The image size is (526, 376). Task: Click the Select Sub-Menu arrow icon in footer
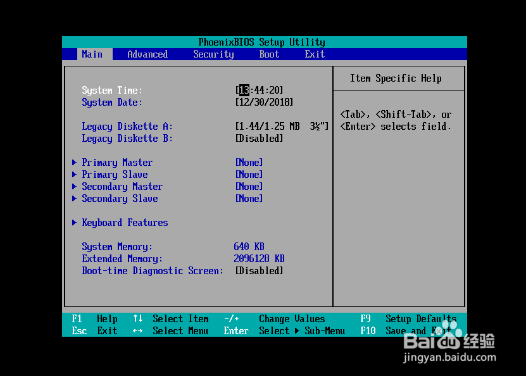(297, 330)
